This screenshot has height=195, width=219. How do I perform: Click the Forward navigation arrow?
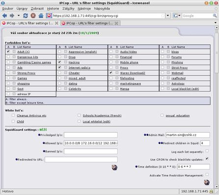[12, 16]
